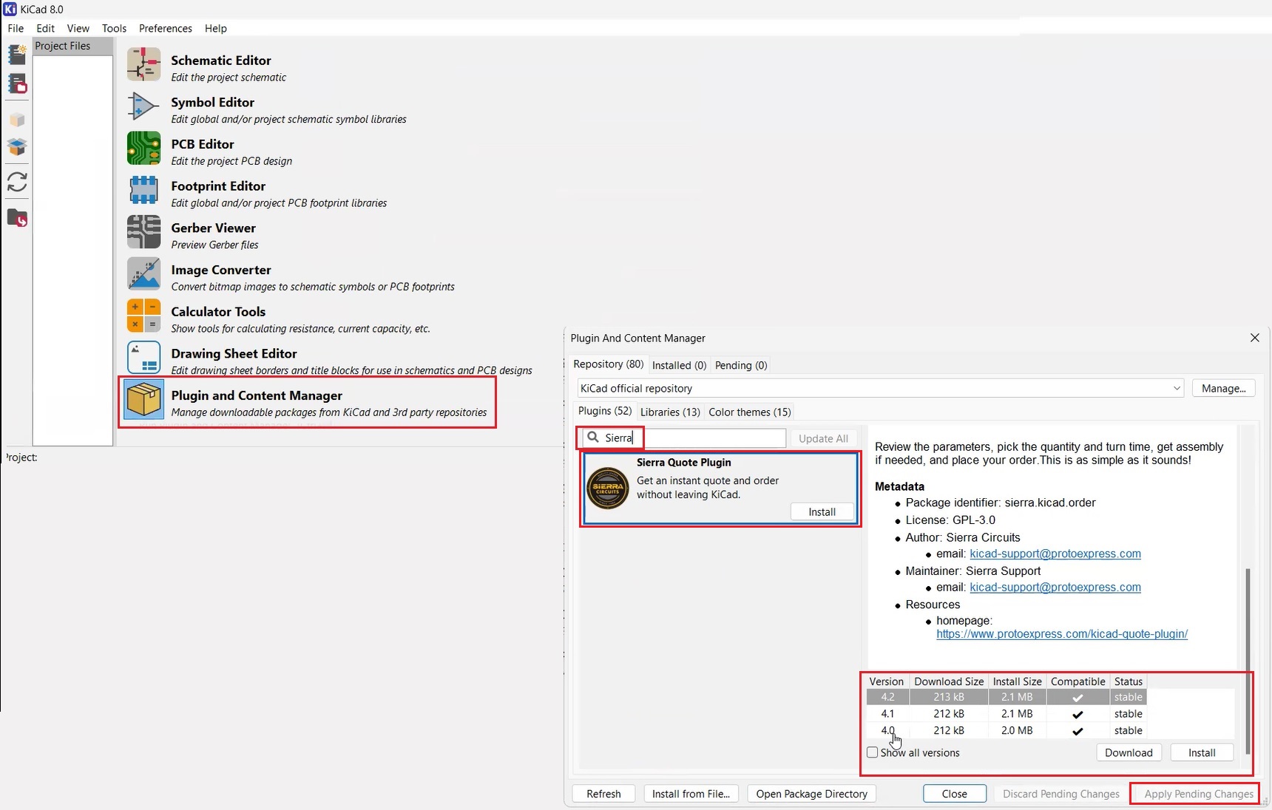
Task: Click the Compatible column header
Action: coord(1078,681)
